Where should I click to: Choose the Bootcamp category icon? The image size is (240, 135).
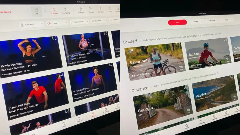click(x=66, y=11)
